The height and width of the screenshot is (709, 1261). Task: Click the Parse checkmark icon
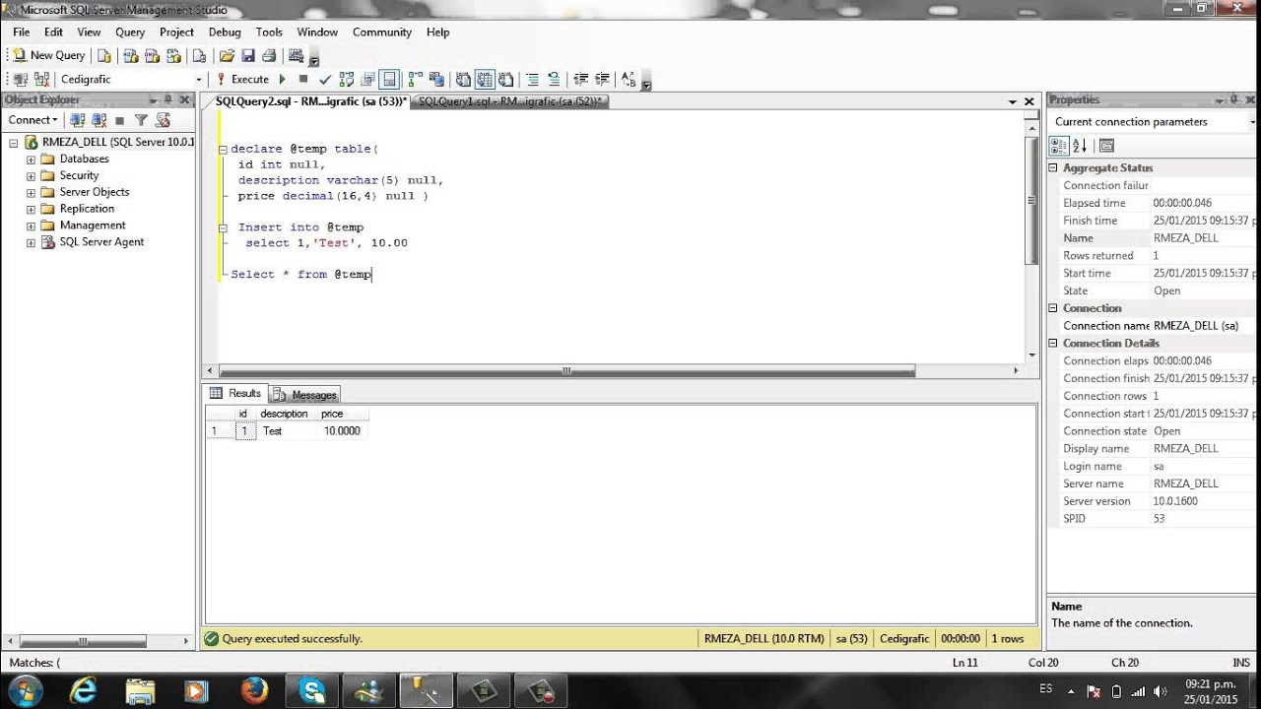click(325, 80)
